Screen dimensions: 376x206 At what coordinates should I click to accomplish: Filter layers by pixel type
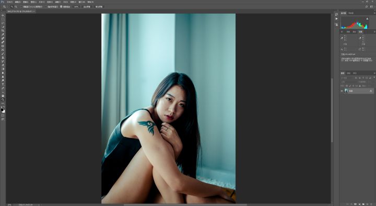(356, 78)
